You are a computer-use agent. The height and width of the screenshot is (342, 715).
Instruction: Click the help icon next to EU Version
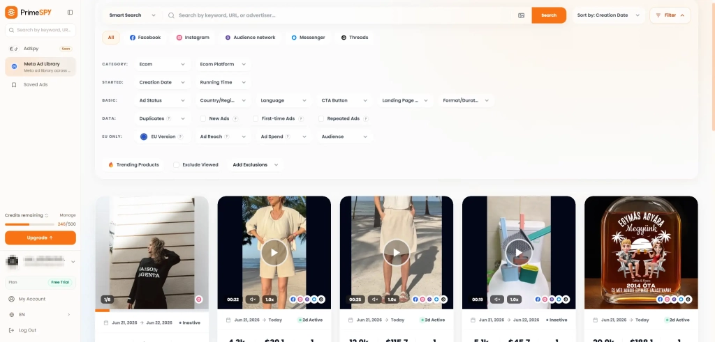click(180, 137)
